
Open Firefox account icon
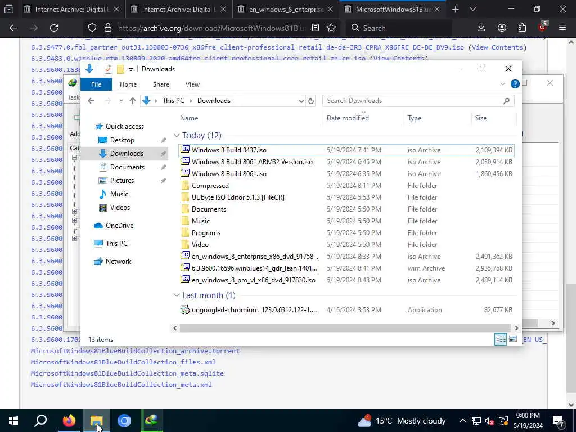click(x=502, y=28)
